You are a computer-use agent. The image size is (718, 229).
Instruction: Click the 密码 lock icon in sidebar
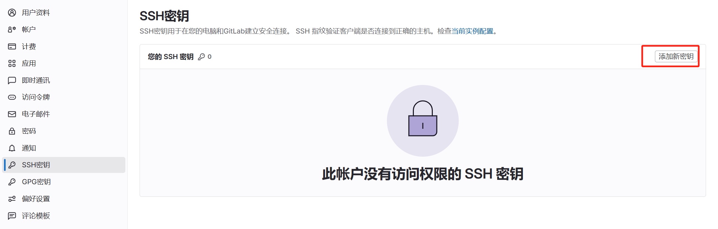tap(12, 131)
